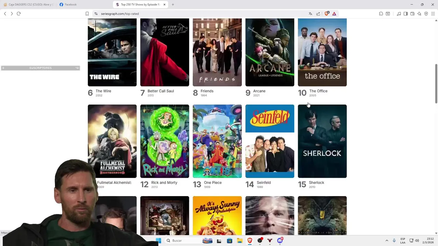Show hidden system tray icons chevron
This screenshot has height=246, width=438.
click(x=387, y=241)
